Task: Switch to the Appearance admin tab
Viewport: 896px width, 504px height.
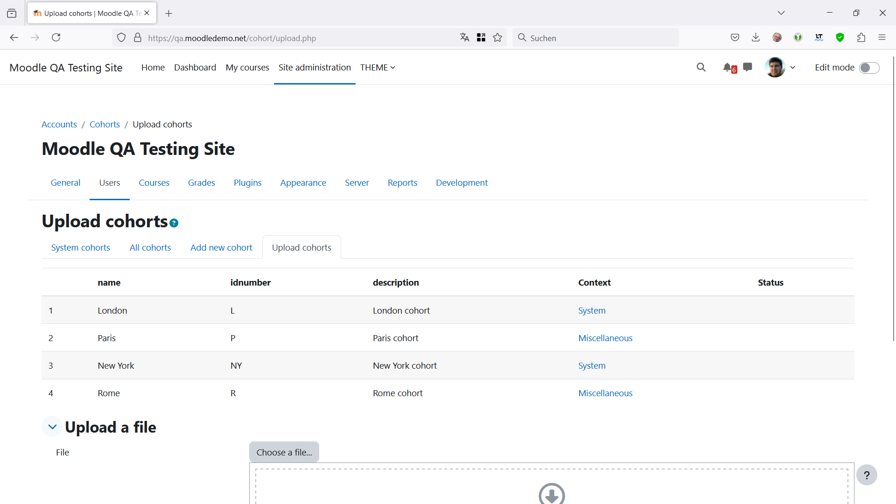Action: [303, 183]
